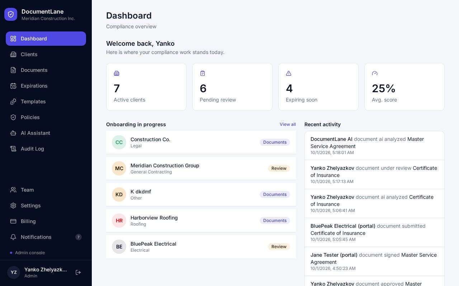Launch AI Assistant from the sidebar

pos(46,133)
